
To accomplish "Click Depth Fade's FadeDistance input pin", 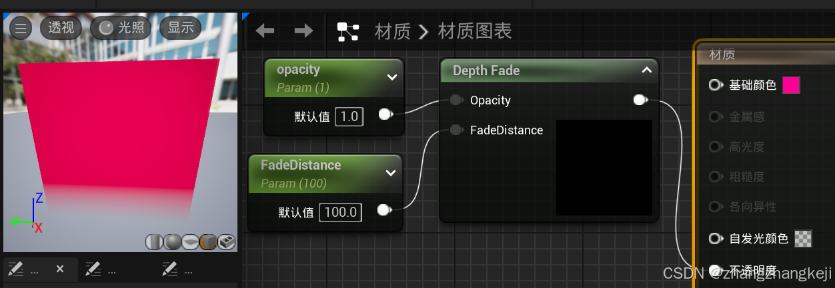I will (456, 130).
